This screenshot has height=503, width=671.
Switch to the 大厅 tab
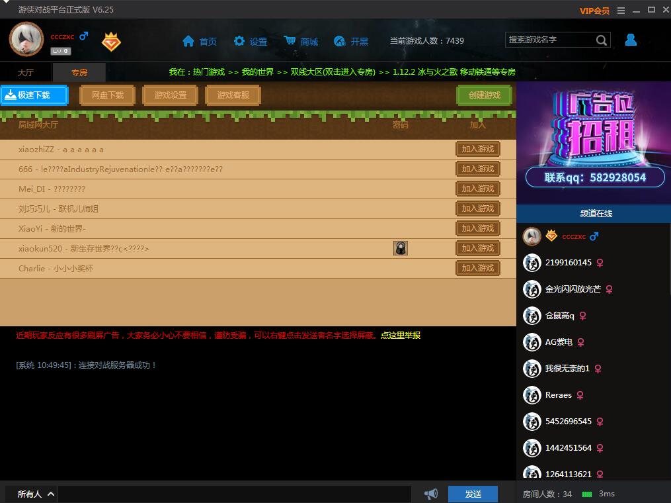click(26, 72)
